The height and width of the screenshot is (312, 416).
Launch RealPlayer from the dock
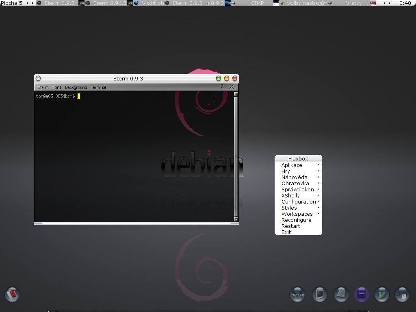(362, 294)
